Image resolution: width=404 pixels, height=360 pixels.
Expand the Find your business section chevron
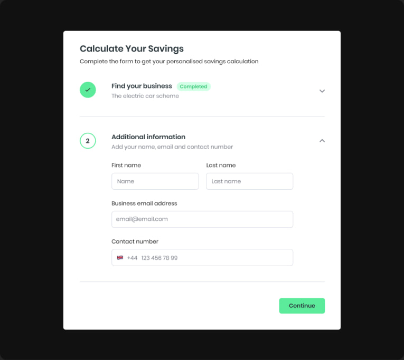tap(322, 91)
